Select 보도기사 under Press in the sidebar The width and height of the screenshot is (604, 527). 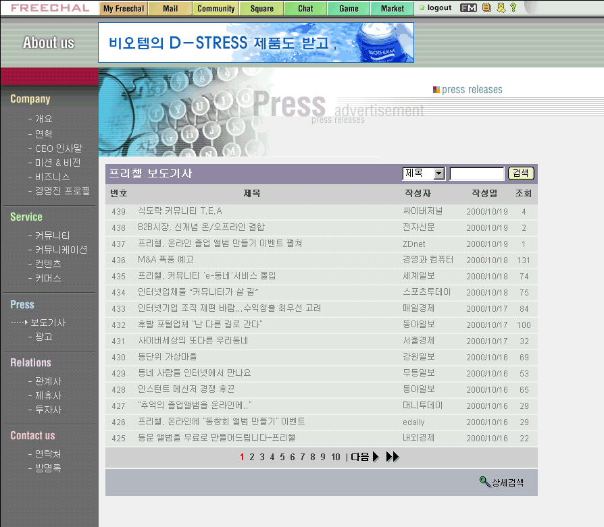click(48, 323)
